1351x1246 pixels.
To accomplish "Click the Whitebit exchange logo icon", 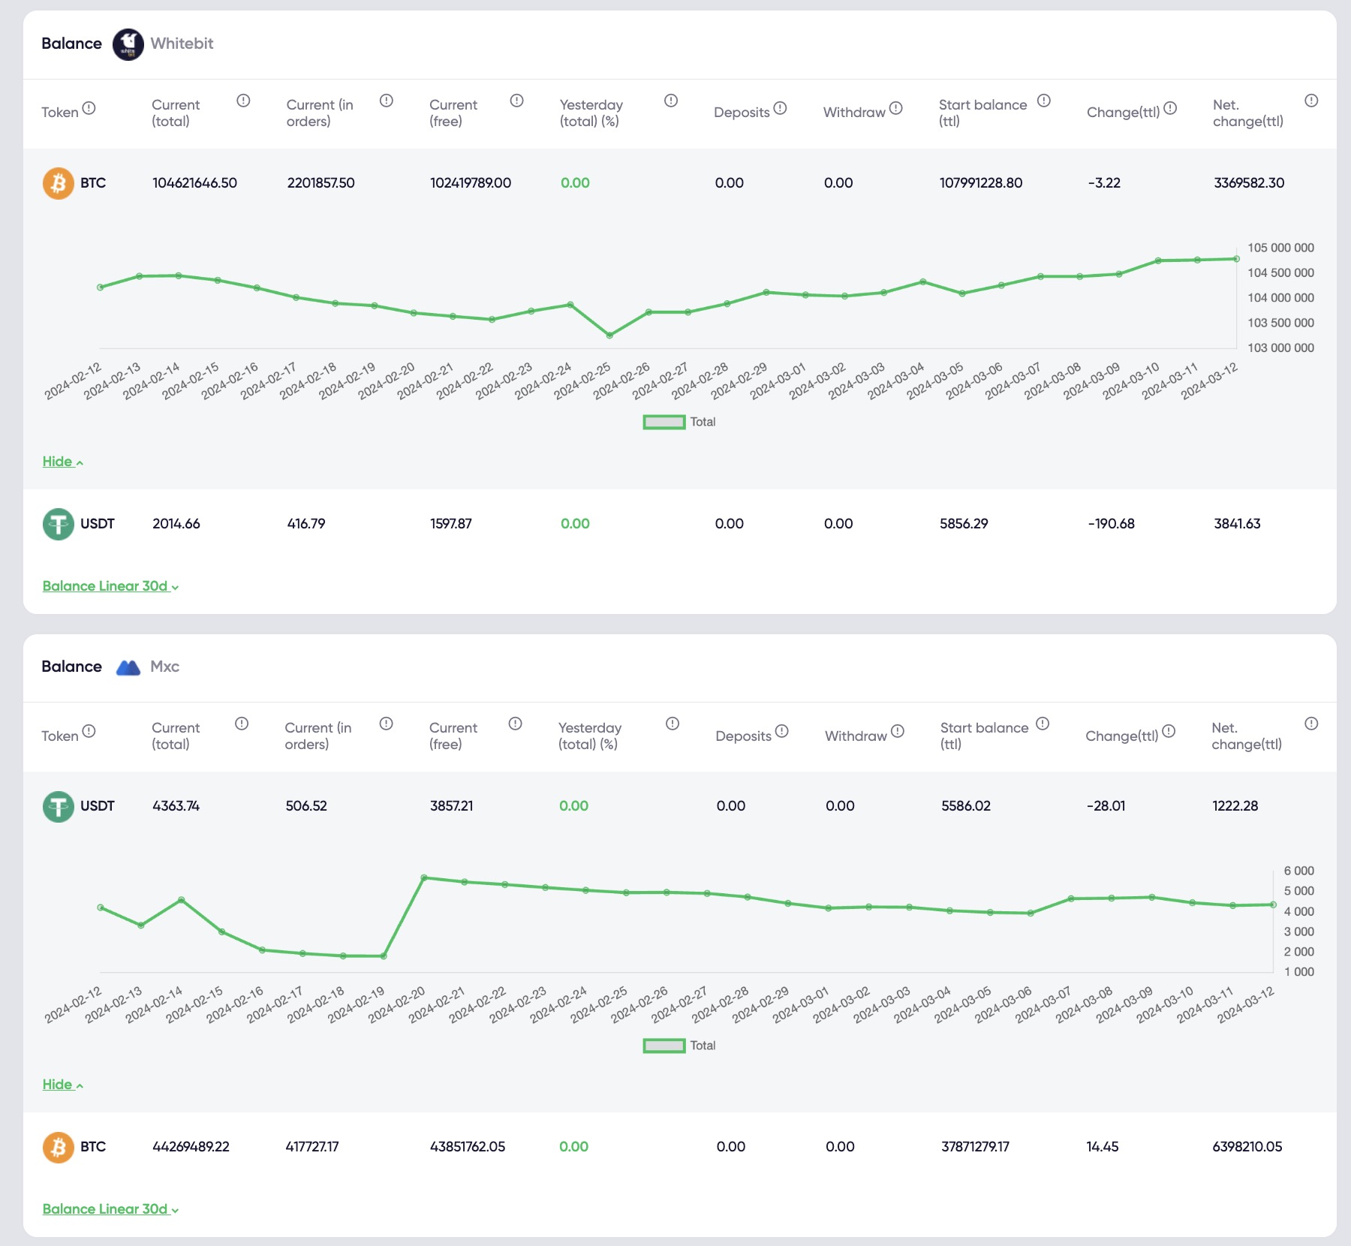I will [x=128, y=44].
